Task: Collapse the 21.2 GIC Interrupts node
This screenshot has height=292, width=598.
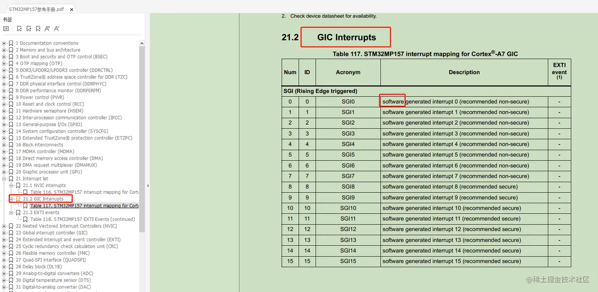Action: [x=11, y=199]
